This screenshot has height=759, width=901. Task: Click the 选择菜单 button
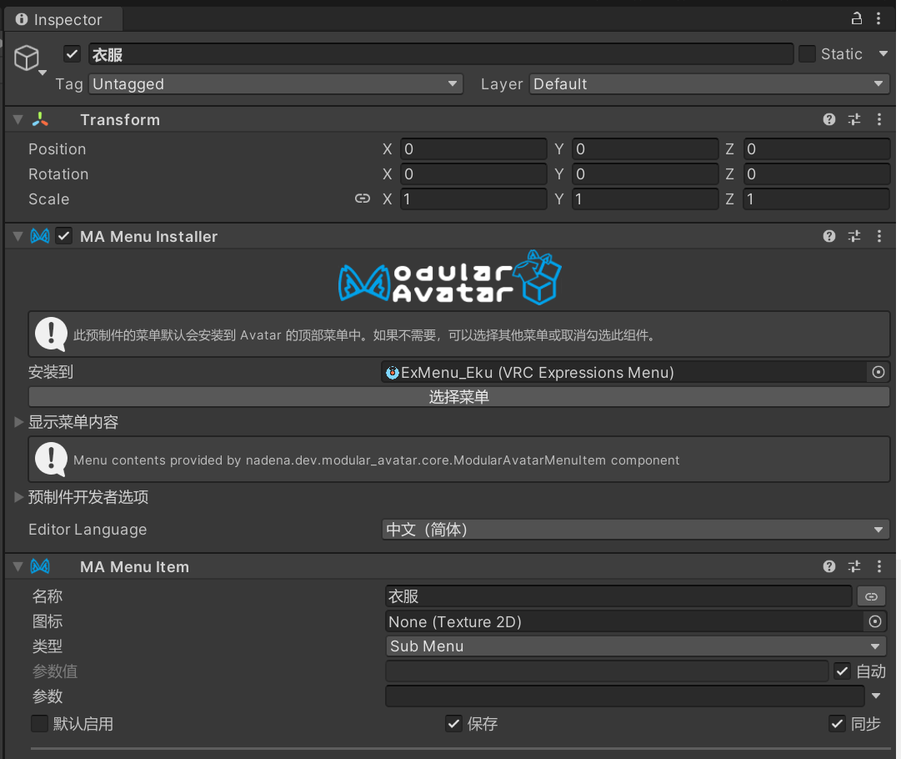(458, 397)
